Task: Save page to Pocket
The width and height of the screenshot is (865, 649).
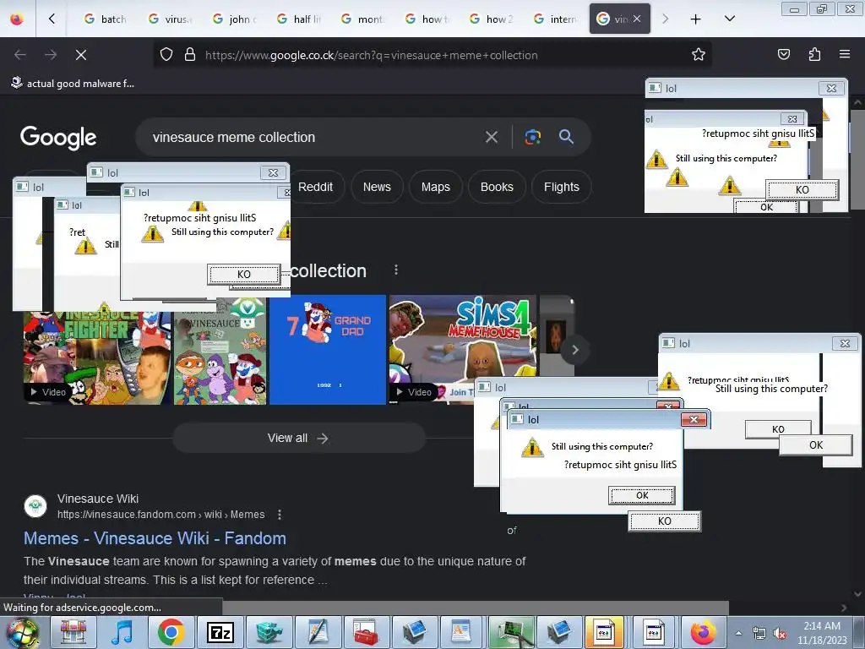Action: pyautogui.click(x=784, y=55)
